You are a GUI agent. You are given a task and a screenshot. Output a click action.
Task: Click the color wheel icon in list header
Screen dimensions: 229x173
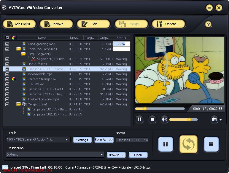(x=14, y=38)
